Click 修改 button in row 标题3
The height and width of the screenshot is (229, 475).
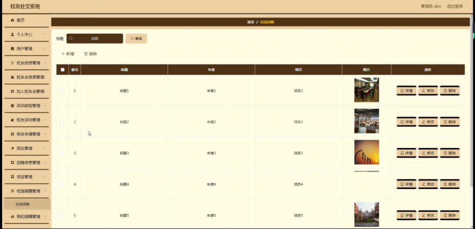[x=428, y=153]
